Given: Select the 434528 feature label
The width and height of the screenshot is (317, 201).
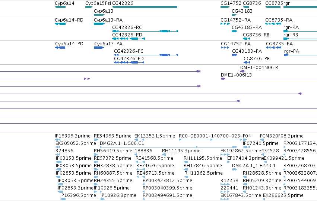Looking at the screenshot, I should [x=270, y=151].
